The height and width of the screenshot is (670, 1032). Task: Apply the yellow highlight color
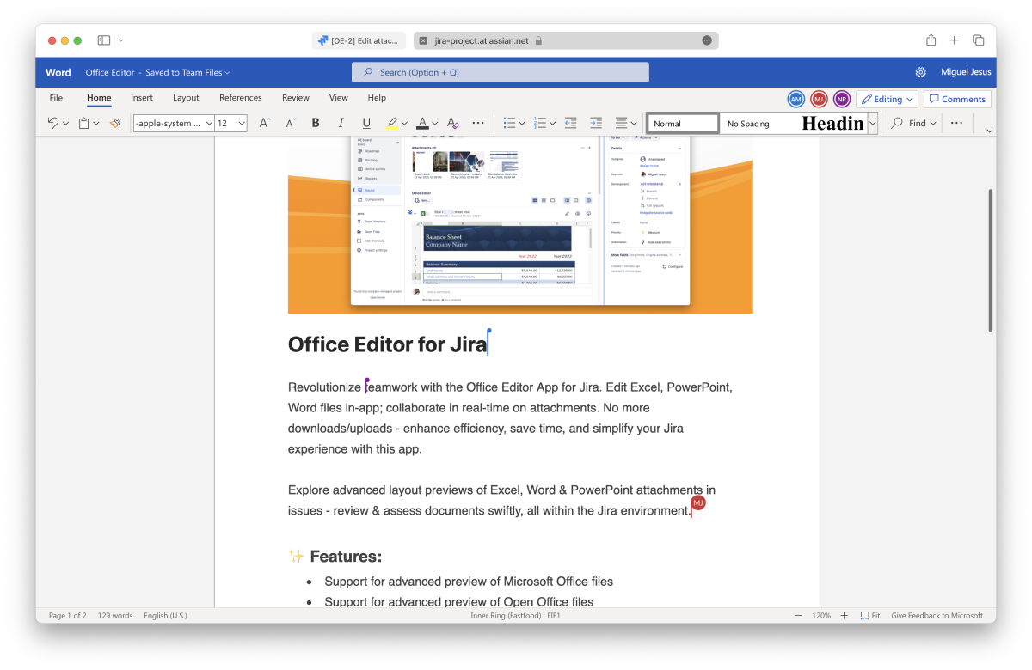pos(392,124)
